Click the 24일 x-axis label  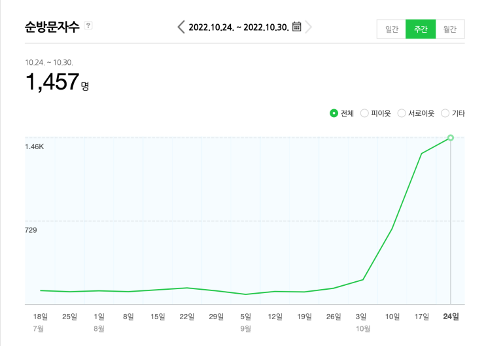pos(451,317)
